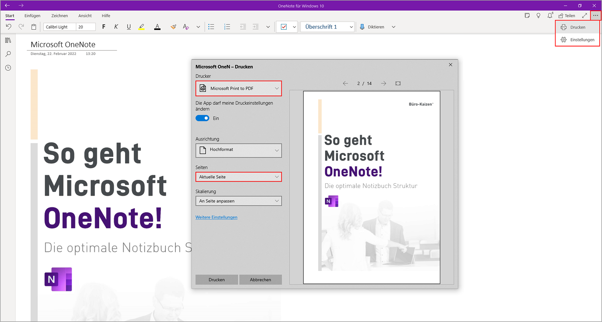This screenshot has width=602, height=322.
Task: Go back with the title bar arrow
Action: point(7,6)
